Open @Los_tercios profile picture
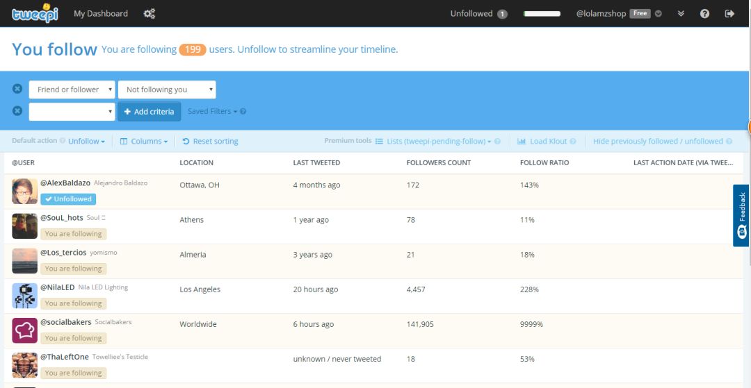Screen dimensions: 751x388 [x=24, y=261]
